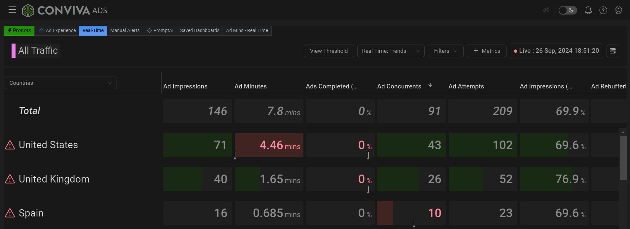Open the Real-Time: Trends dropdown

point(391,51)
